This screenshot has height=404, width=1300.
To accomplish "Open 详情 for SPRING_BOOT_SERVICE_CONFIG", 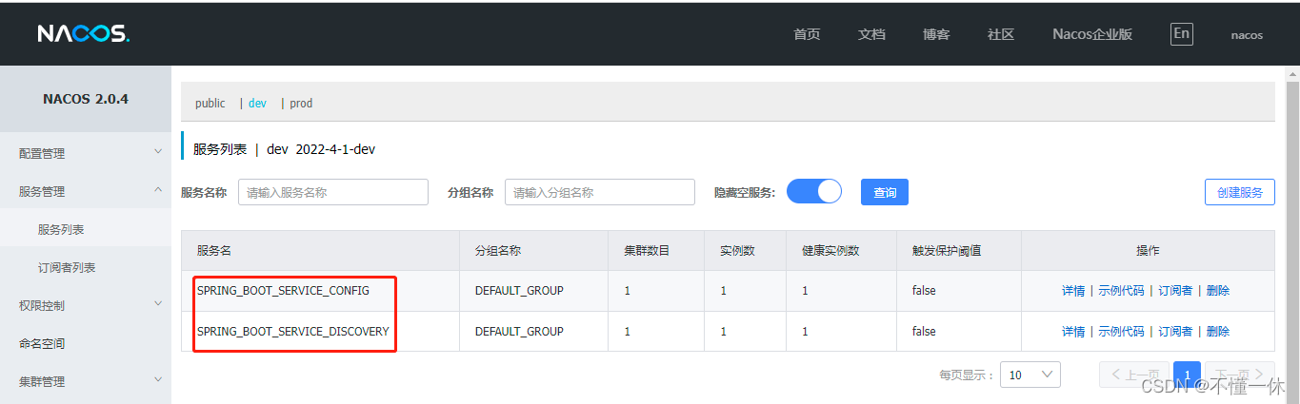I will 1073,291.
